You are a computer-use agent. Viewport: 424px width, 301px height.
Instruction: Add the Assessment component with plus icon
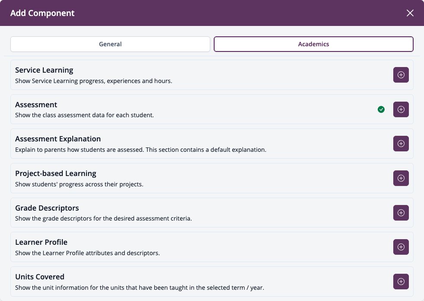[401, 109]
